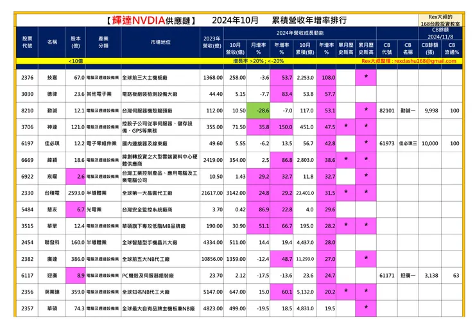
Task: Click stock code 2356
Action: [x=27, y=292]
